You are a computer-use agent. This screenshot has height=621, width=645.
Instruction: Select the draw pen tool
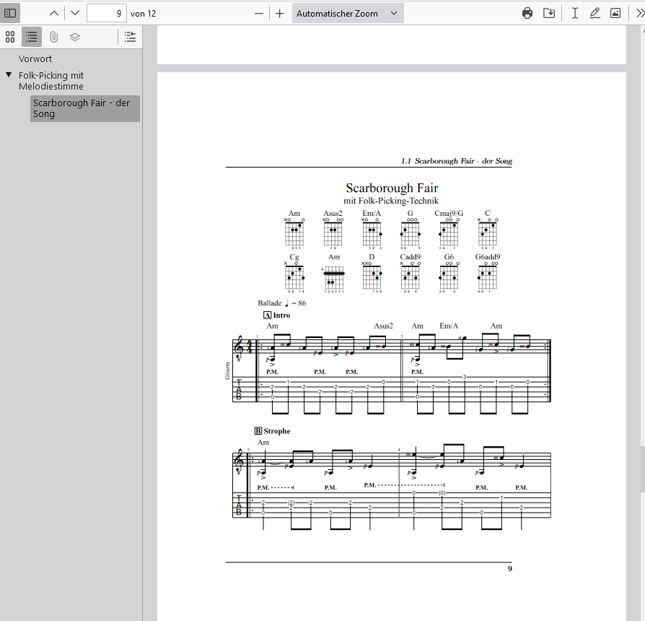tap(594, 13)
